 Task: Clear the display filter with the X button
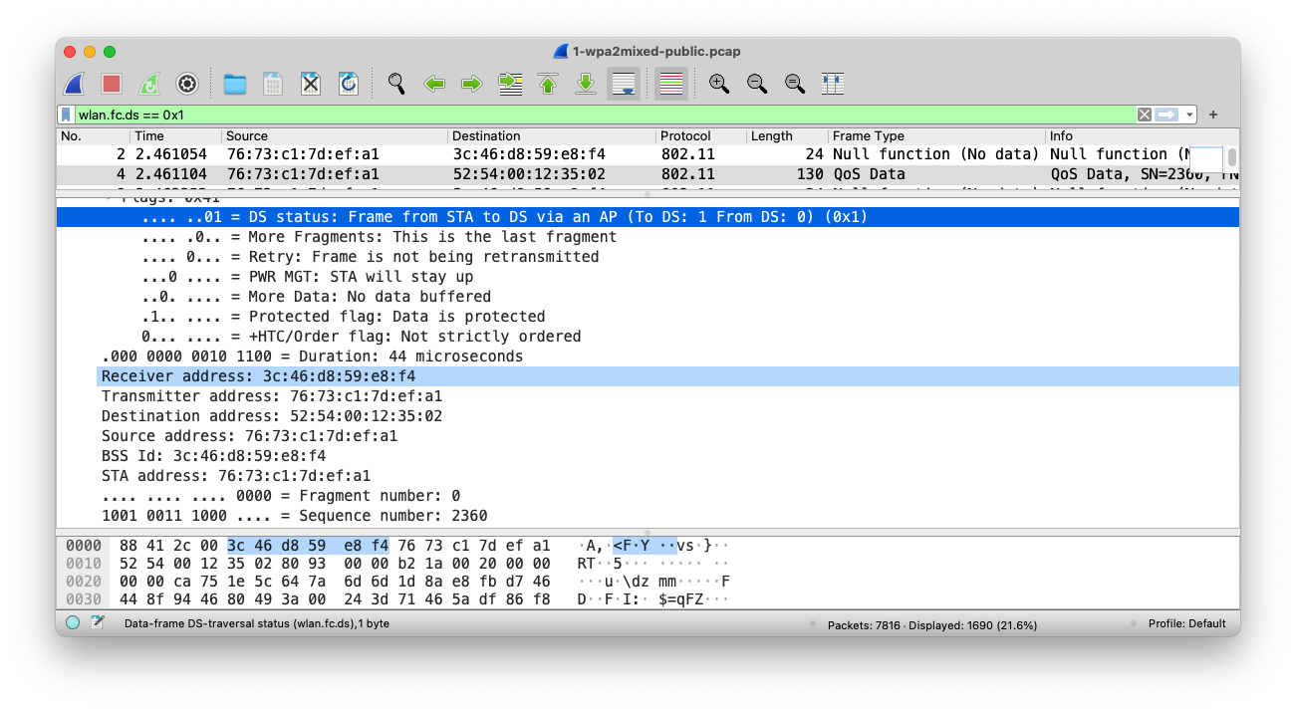[x=1145, y=115]
